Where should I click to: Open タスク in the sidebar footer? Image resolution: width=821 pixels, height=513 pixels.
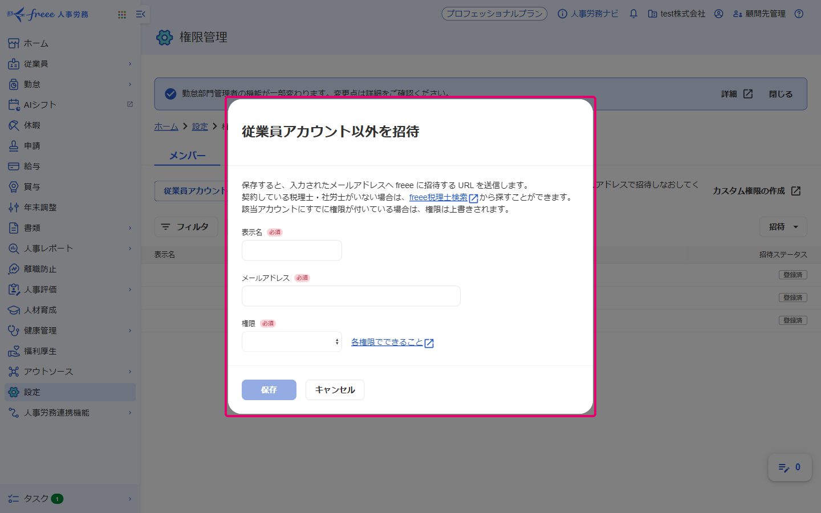(x=70, y=499)
